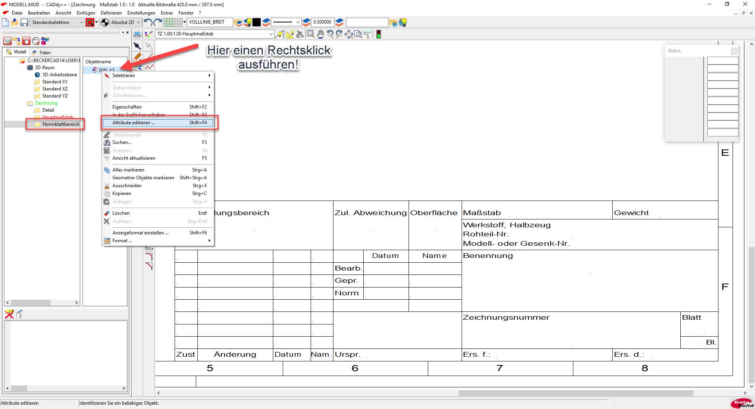Click the zoom-all arrows magnifier icon
Image resolution: width=755 pixels, height=409 pixels.
coord(349,34)
